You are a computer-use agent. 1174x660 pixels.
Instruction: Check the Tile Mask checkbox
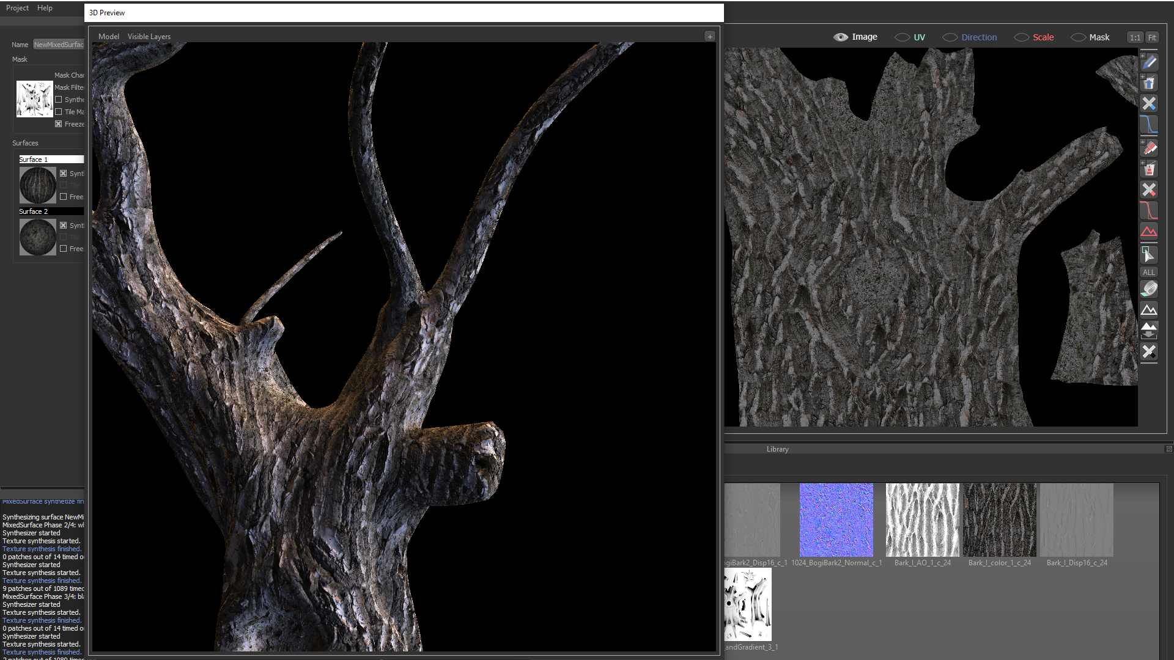(59, 112)
